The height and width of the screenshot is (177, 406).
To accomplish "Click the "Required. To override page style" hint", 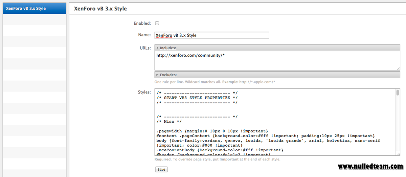I will click(x=218, y=159).
